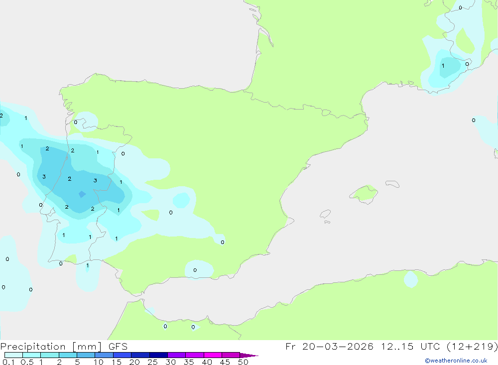The height and width of the screenshot is (365, 498).
Task: Select the 25–30 mm legend color box
Action: coord(158,355)
